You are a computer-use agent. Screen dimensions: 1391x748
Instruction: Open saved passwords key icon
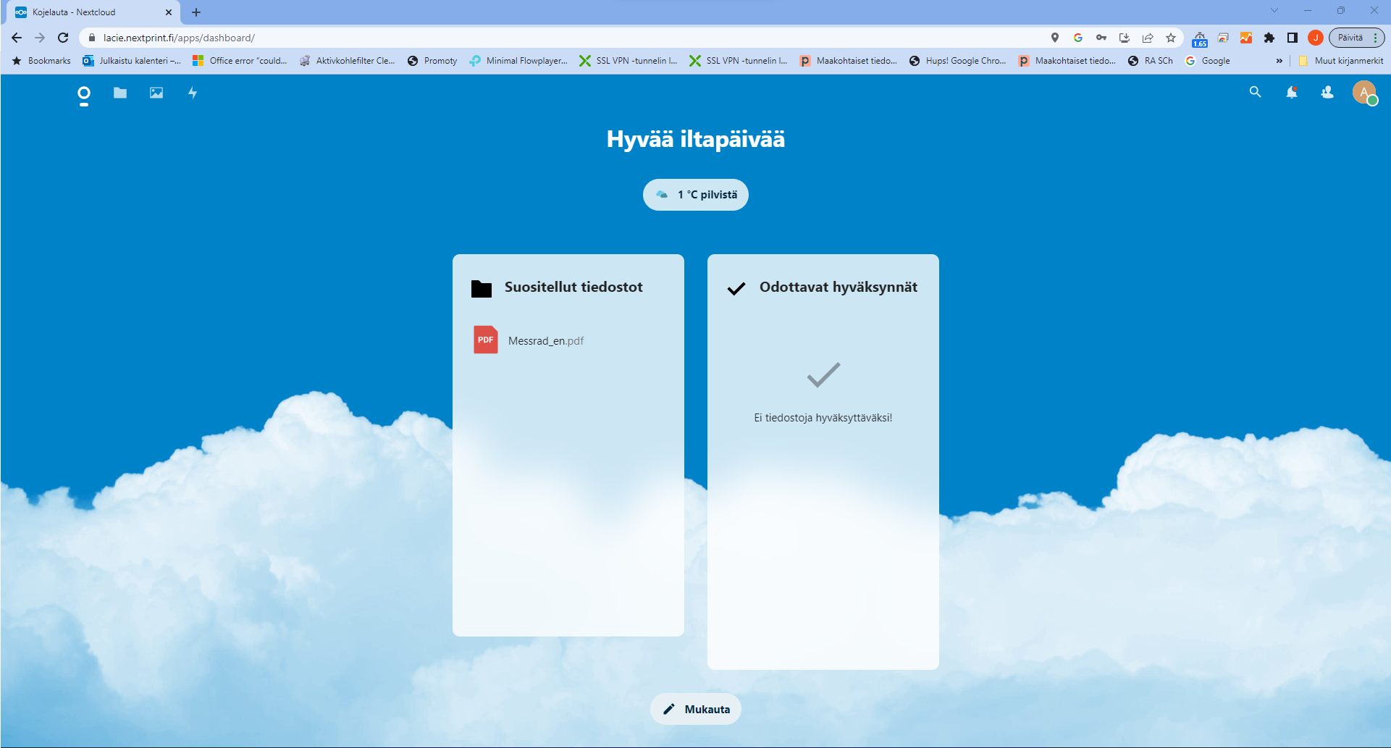tap(1101, 38)
